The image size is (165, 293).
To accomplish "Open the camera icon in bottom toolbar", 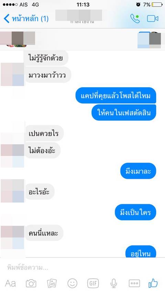I will click(31, 283).
